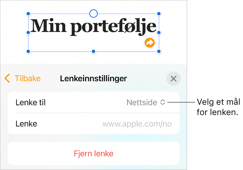
Task: Close the Lenkeinnstillinger panel with X
Action: (173, 79)
